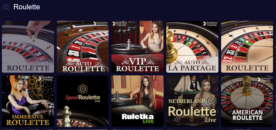Launch the Immersive Roulette game

(28, 101)
